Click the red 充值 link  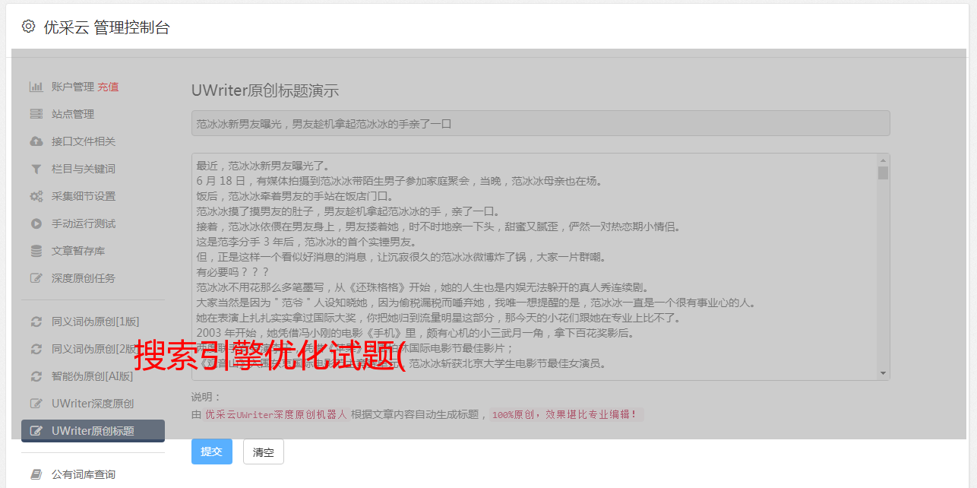point(108,87)
